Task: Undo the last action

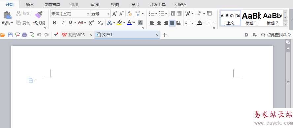Action: coord(39,35)
